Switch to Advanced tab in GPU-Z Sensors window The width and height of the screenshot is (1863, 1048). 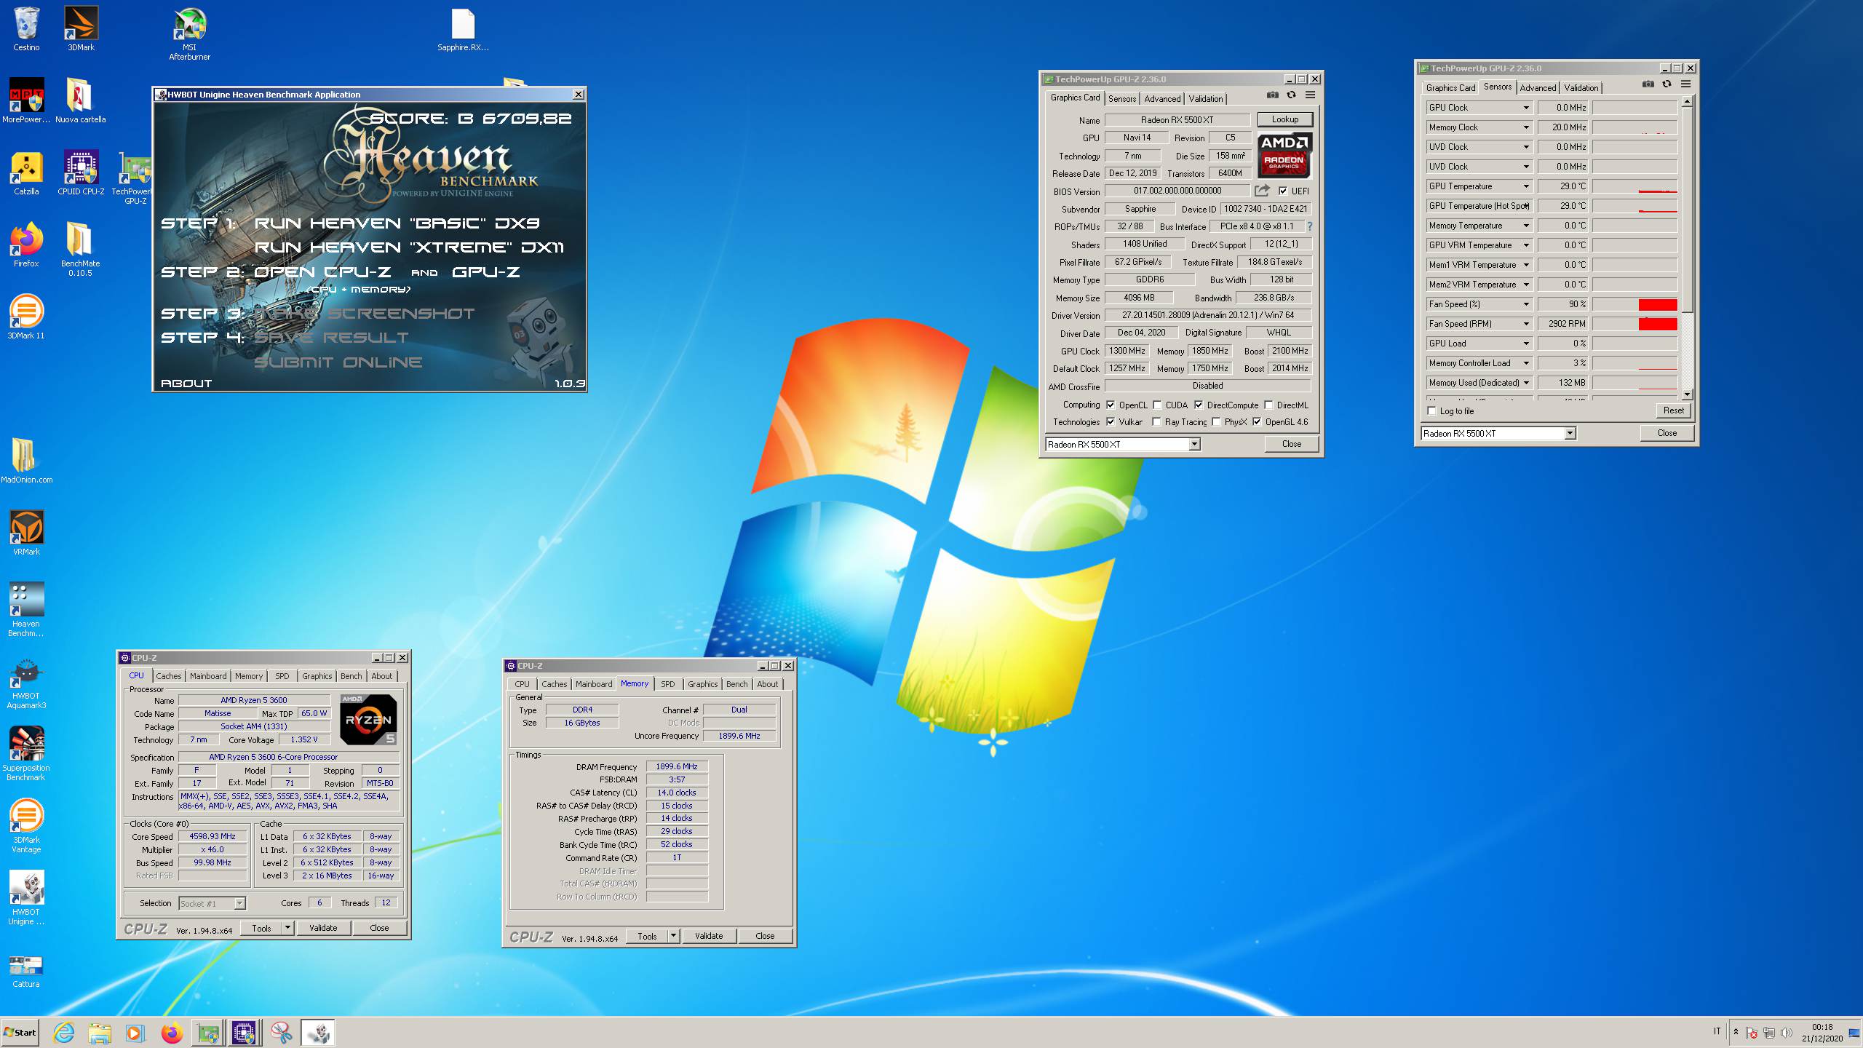(x=1538, y=87)
